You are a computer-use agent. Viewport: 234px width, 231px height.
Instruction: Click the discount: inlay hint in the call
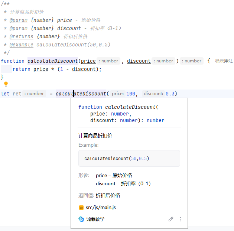pos(153,94)
